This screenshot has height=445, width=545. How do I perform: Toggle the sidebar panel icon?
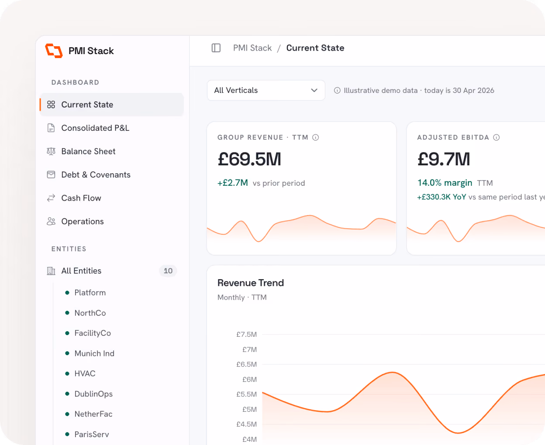coord(216,48)
